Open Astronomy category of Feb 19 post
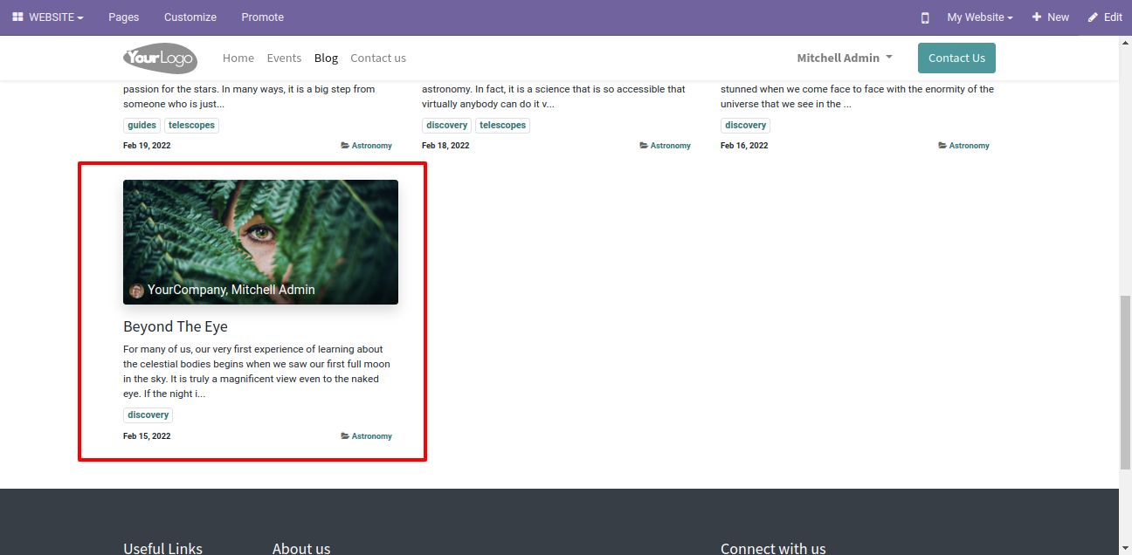The height and width of the screenshot is (555, 1132). 367,146
